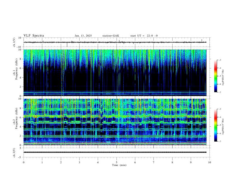Click time-axis tick label "2" at bottom
The width and height of the screenshot is (236, 182).
point(61,162)
